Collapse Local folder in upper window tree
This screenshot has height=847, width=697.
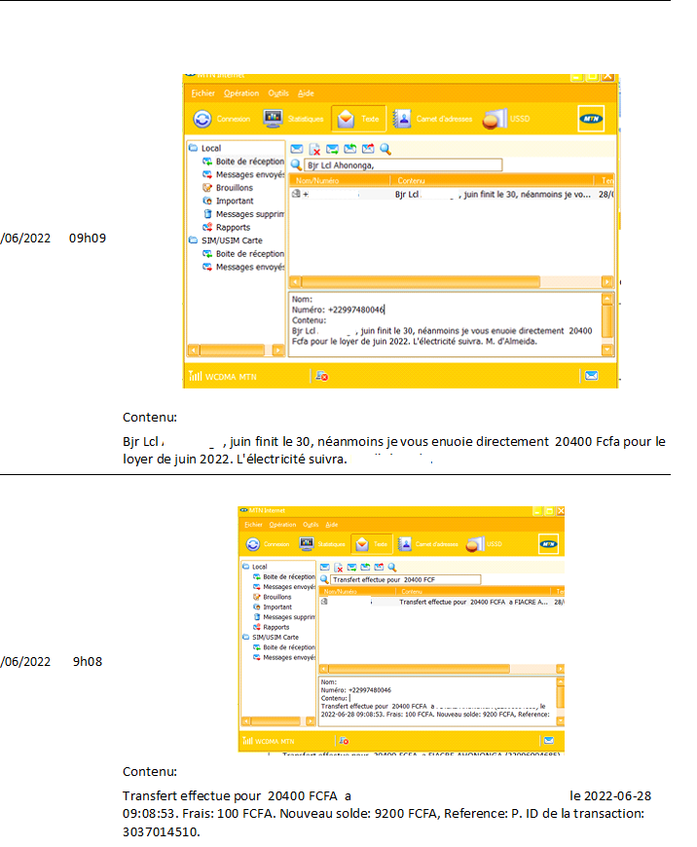[194, 149]
